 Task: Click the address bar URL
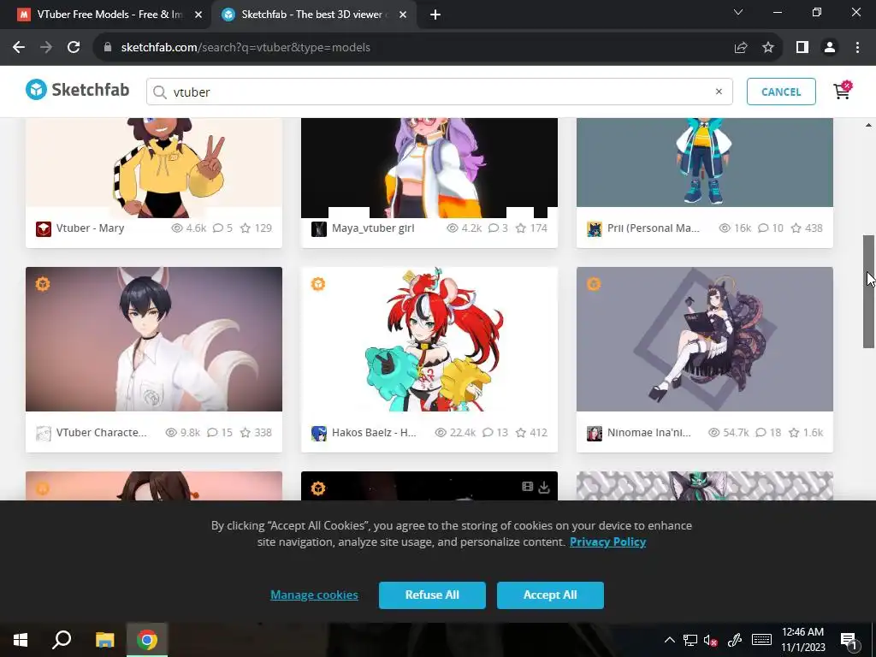point(246,48)
